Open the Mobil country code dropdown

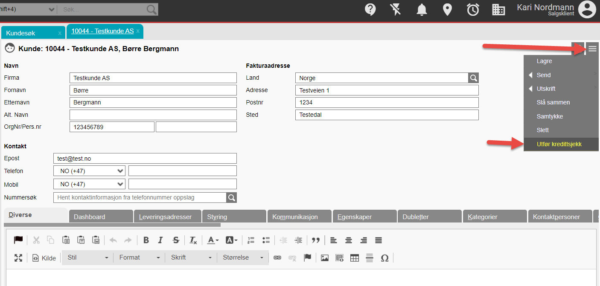point(89,184)
